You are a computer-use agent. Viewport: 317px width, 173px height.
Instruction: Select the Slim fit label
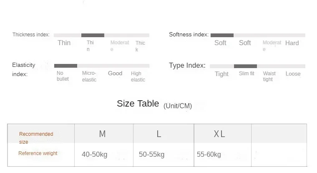pos(247,74)
